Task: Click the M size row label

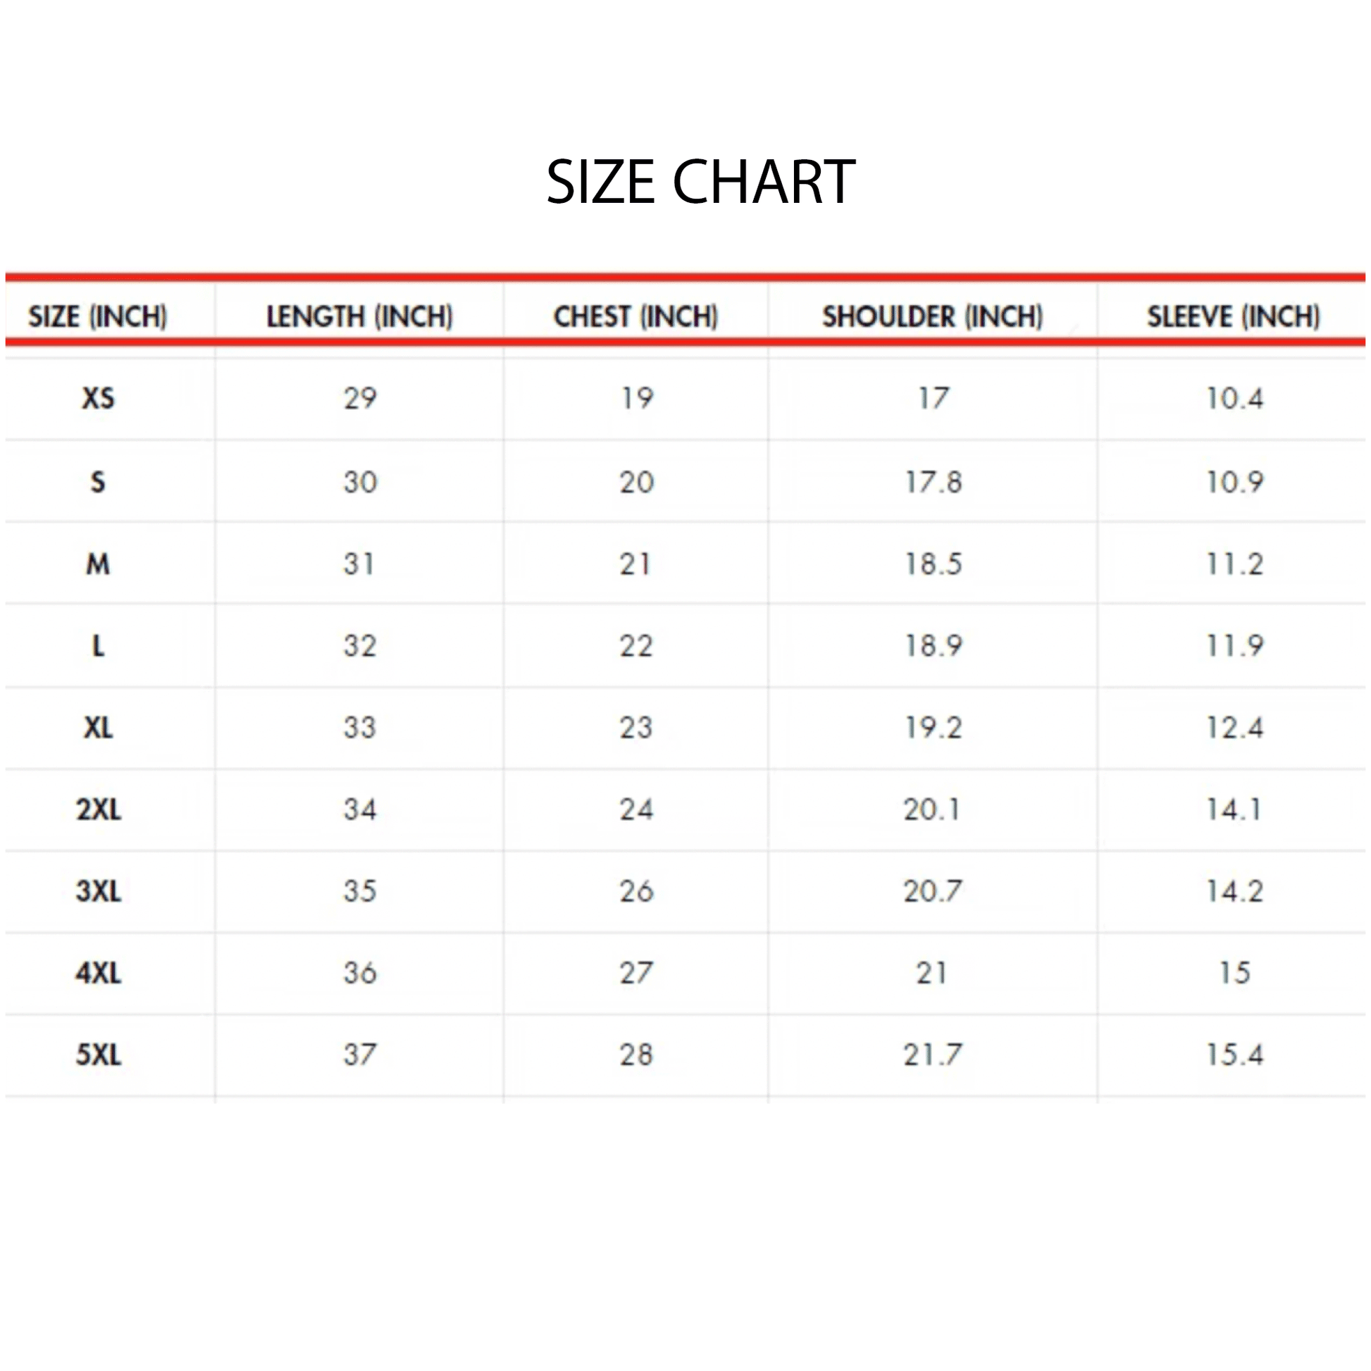Action: tap(98, 564)
